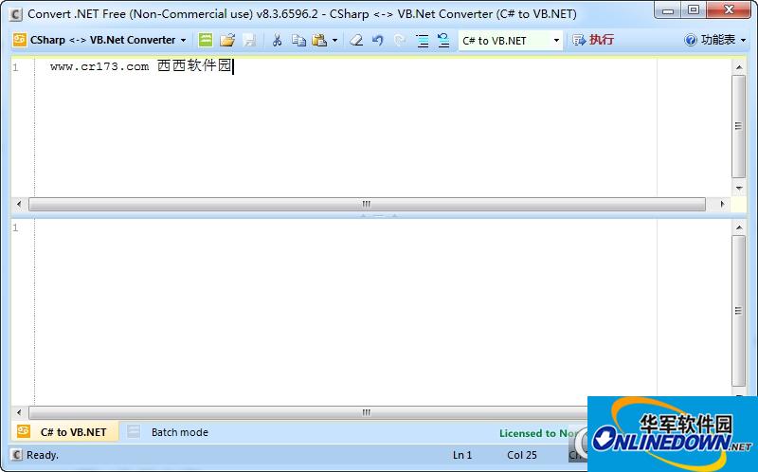Open a file with the folder icon
The height and width of the screenshot is (472, 758).
[227, 40]
